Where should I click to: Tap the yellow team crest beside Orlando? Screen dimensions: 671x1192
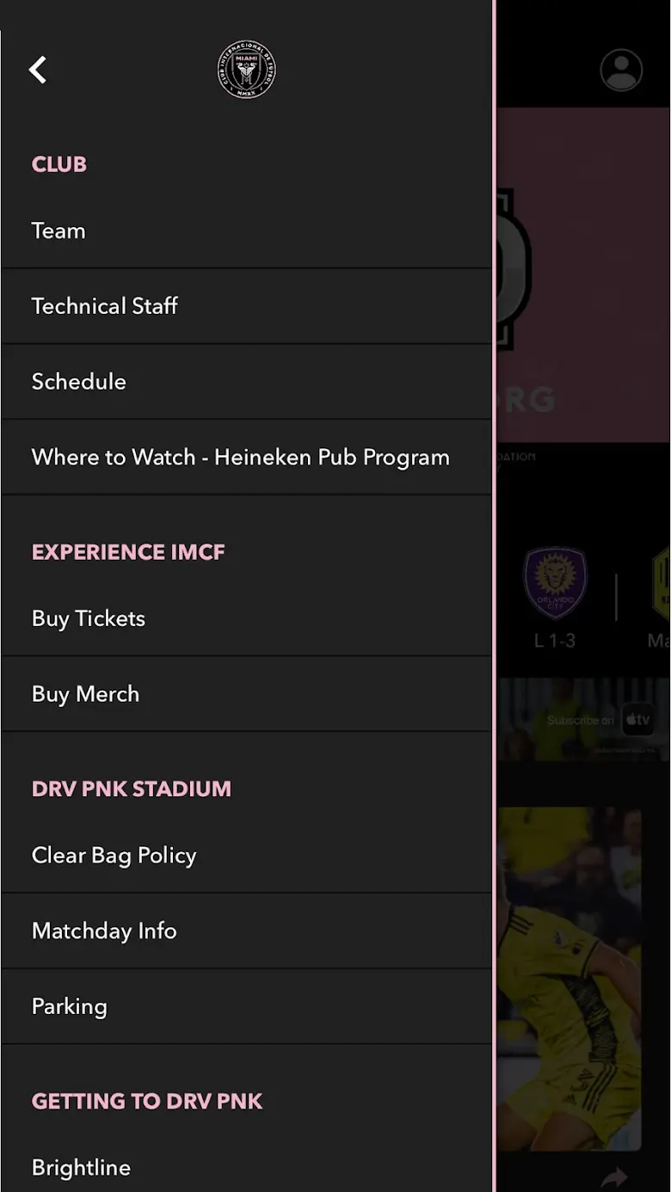[x=661, y=582]
